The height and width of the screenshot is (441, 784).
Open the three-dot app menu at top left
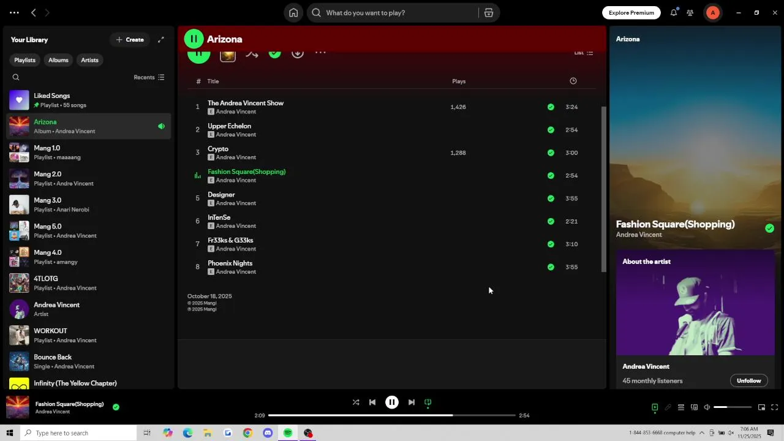(x=14, y=13)
